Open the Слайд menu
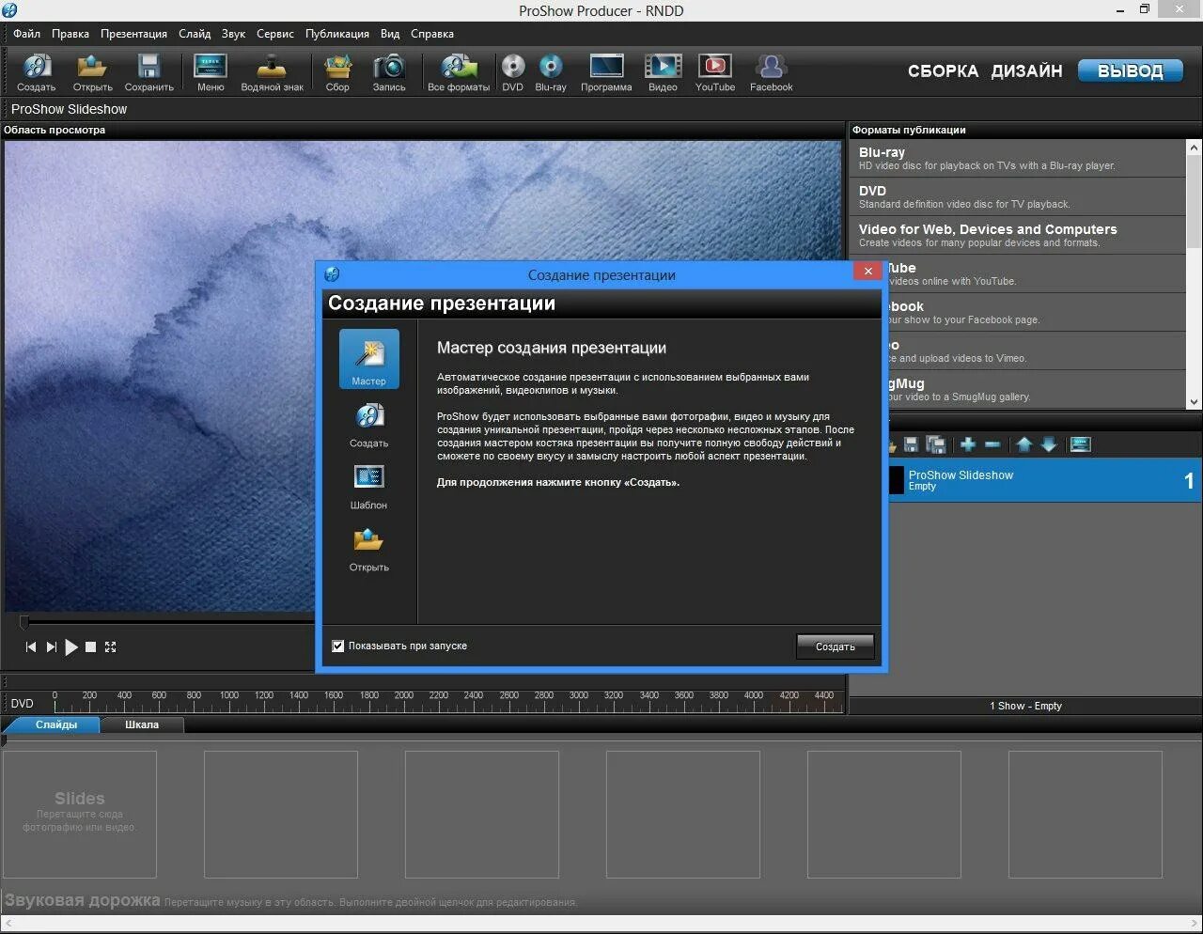Screen dimensions: 1203x934 (195, 34)
